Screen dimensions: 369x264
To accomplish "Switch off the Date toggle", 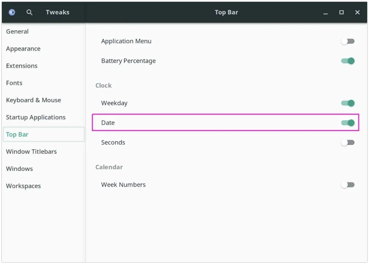I will point(347,123).
